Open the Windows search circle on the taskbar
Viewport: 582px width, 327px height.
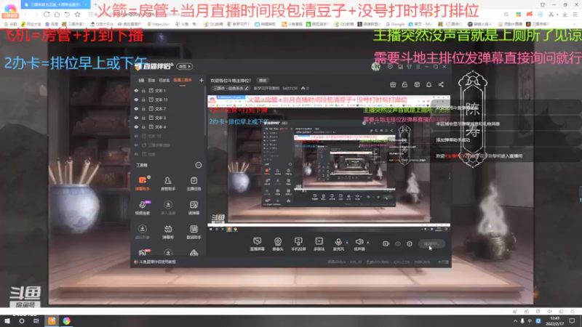[22, 320]
